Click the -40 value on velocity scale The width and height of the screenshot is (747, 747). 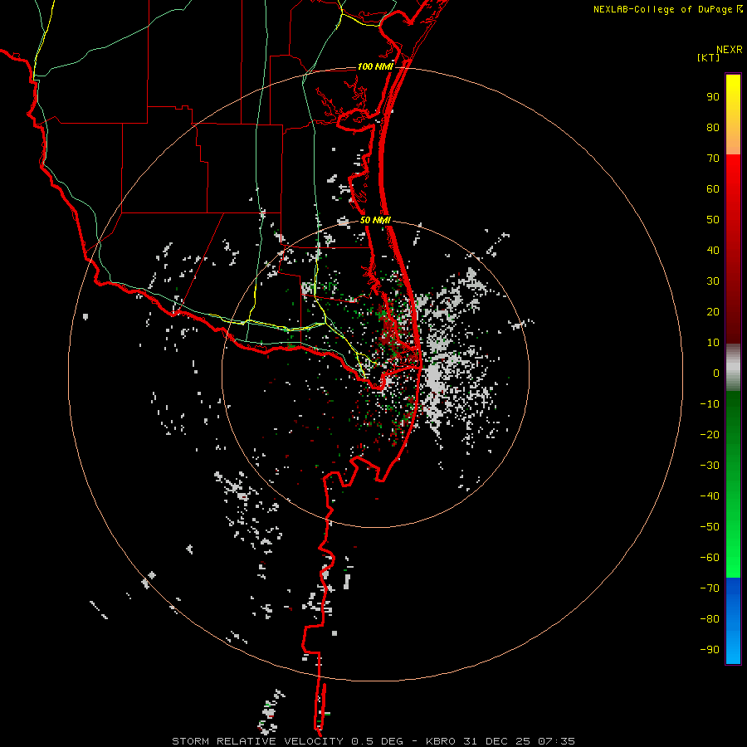click(x=710, y=496)
